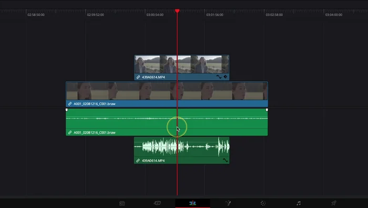Open the Media page
Screen dimensions: 368x208
[x=122, y=203]
